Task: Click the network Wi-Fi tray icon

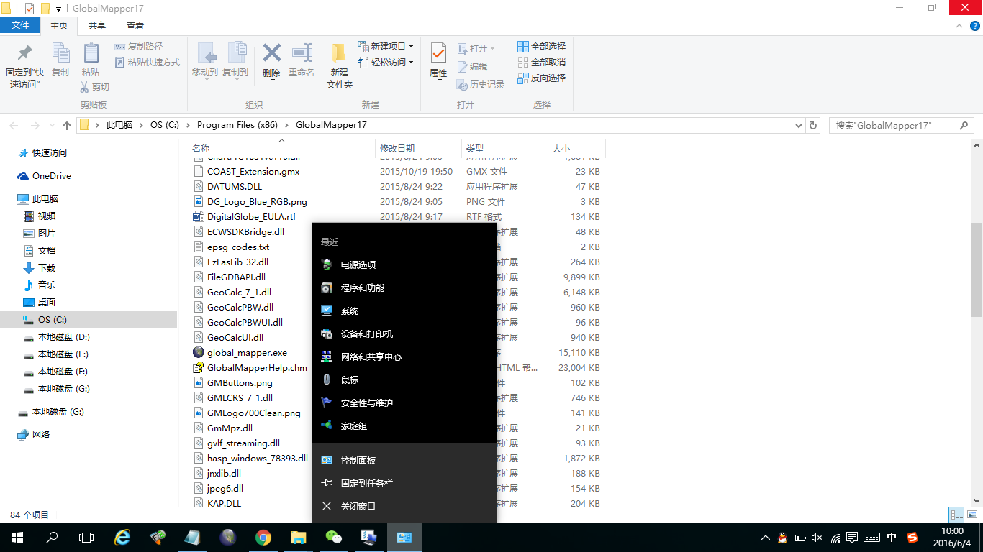Action: tap(835, 537)
